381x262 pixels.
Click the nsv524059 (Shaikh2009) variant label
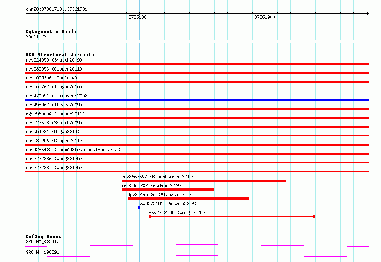click(54, 60)
